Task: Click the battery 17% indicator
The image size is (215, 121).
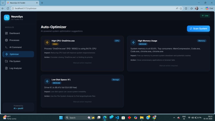Action: pos(198,118)
